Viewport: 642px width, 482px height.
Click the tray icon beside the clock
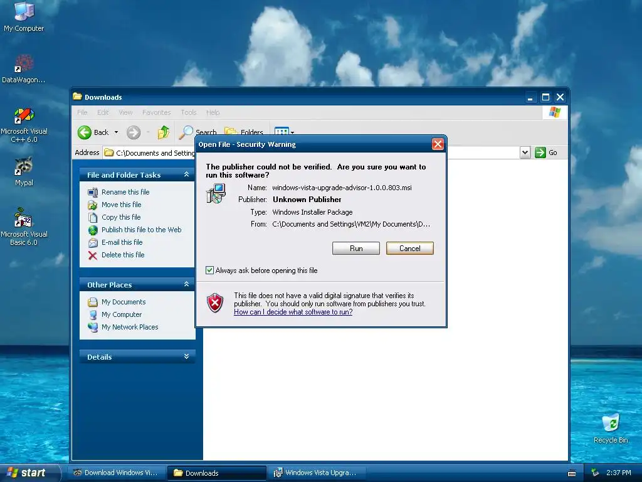[596, 473]
